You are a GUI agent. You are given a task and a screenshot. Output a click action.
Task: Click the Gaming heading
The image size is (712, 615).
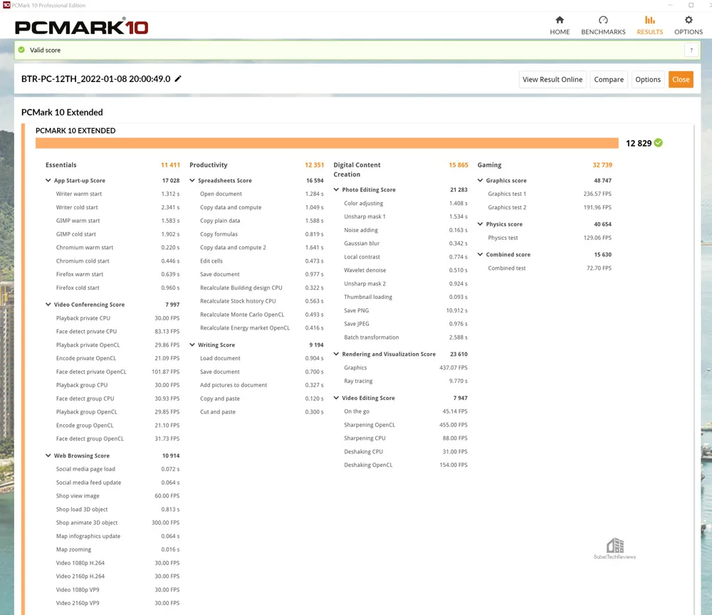[x=489, y=164]
